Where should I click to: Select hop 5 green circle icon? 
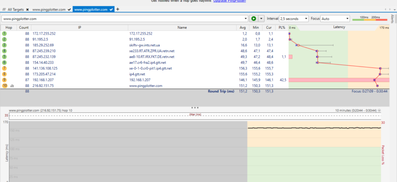[5, 57]
